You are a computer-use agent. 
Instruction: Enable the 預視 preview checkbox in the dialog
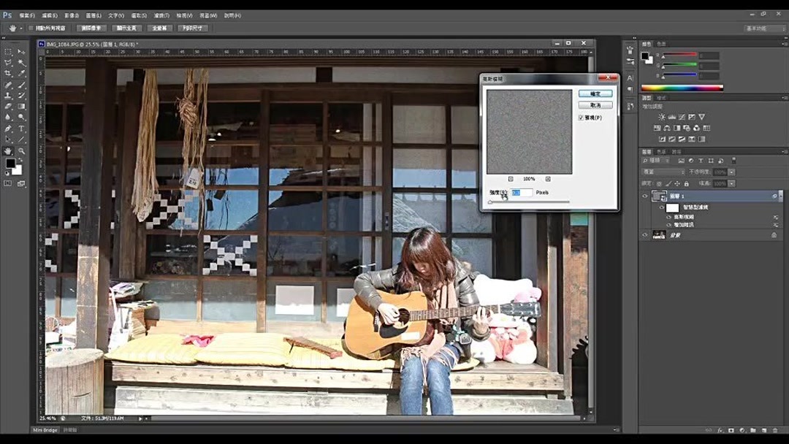pos(582,118)
